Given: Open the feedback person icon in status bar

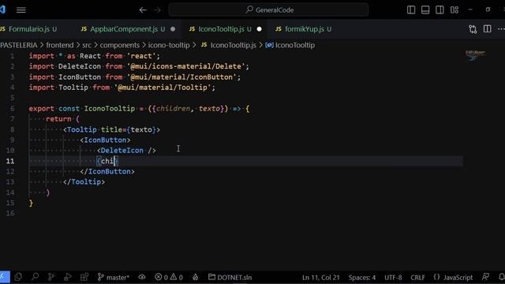Looking at the screenshot, I should 486,277.
